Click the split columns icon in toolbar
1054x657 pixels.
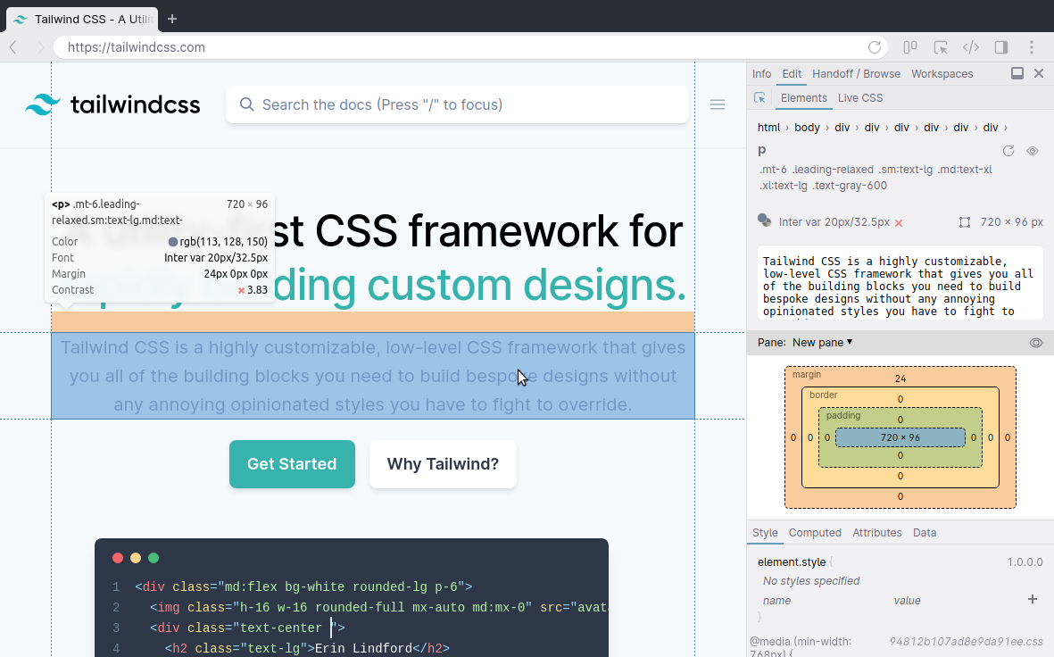point(910,47)
